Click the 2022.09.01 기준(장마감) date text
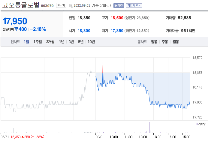The width and height of the screenshot is (208, 141). (92, 5)
